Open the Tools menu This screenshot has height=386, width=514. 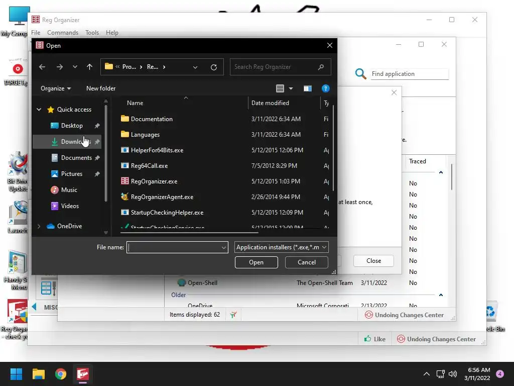[92, 33]
